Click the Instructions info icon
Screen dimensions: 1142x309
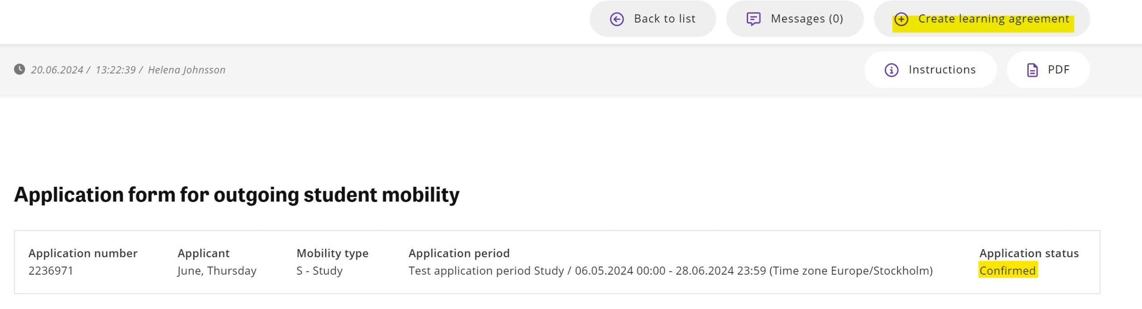pos(891,70)
